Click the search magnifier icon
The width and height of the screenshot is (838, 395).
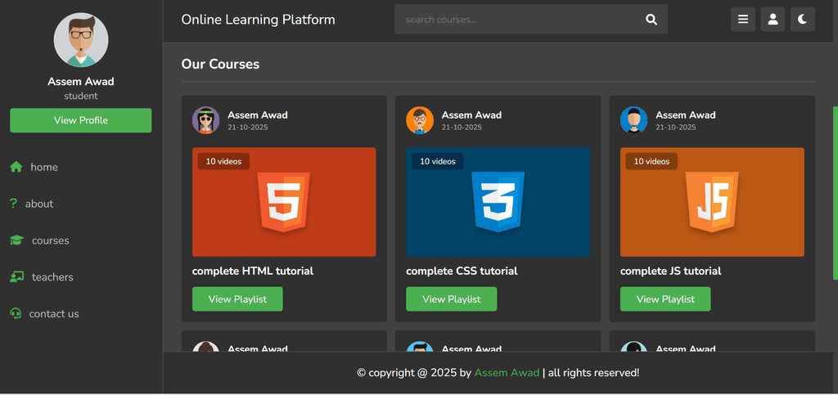[651, 20]
